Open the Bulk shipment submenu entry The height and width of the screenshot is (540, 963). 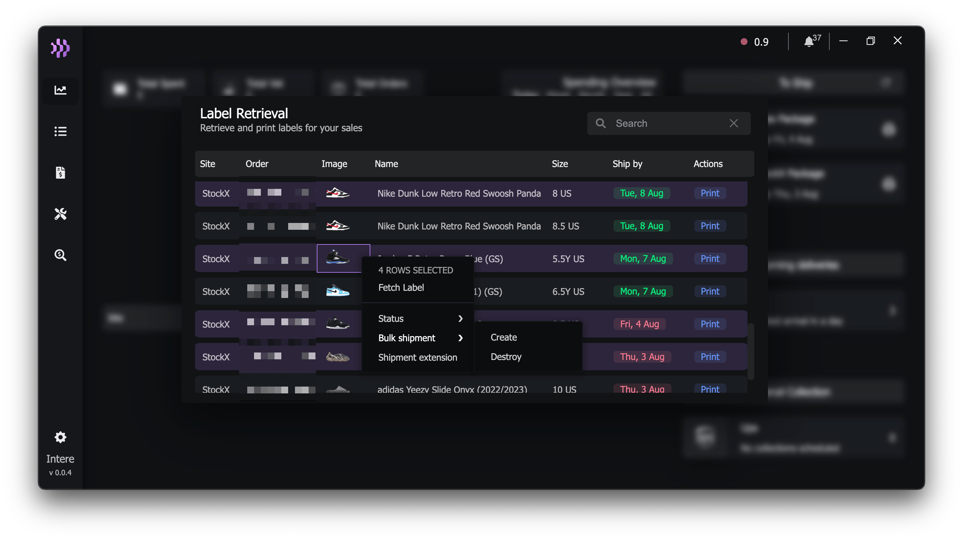click(x=418, y=338)
